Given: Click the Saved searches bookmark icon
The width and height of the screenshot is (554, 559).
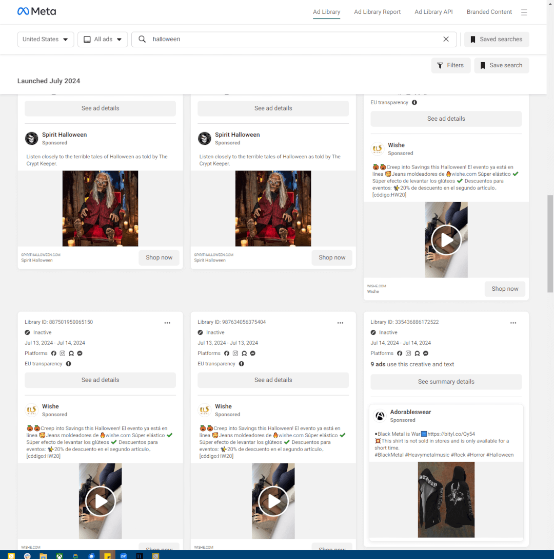Looking at the screenshot, I should point(473,40).
